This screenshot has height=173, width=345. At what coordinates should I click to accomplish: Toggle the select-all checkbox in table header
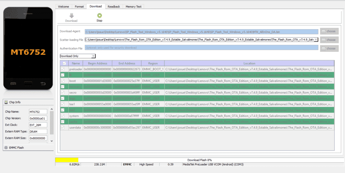click(64, 63)
